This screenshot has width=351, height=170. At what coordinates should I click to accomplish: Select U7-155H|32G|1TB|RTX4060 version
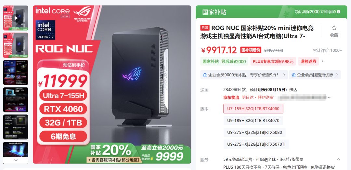(x=253, y=109)
